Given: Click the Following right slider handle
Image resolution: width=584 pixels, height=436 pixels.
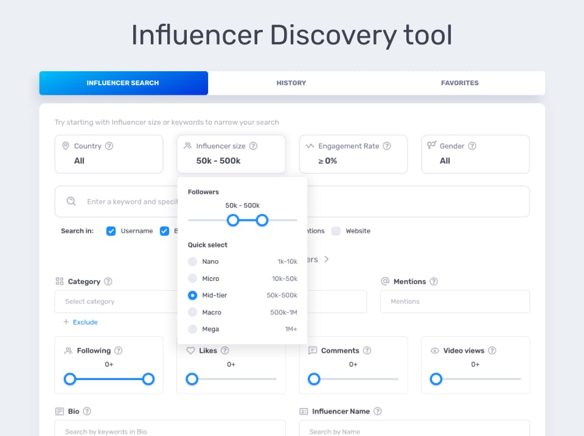Looking at the screenshot, I should pyautogui.click(x=148, y=379).
